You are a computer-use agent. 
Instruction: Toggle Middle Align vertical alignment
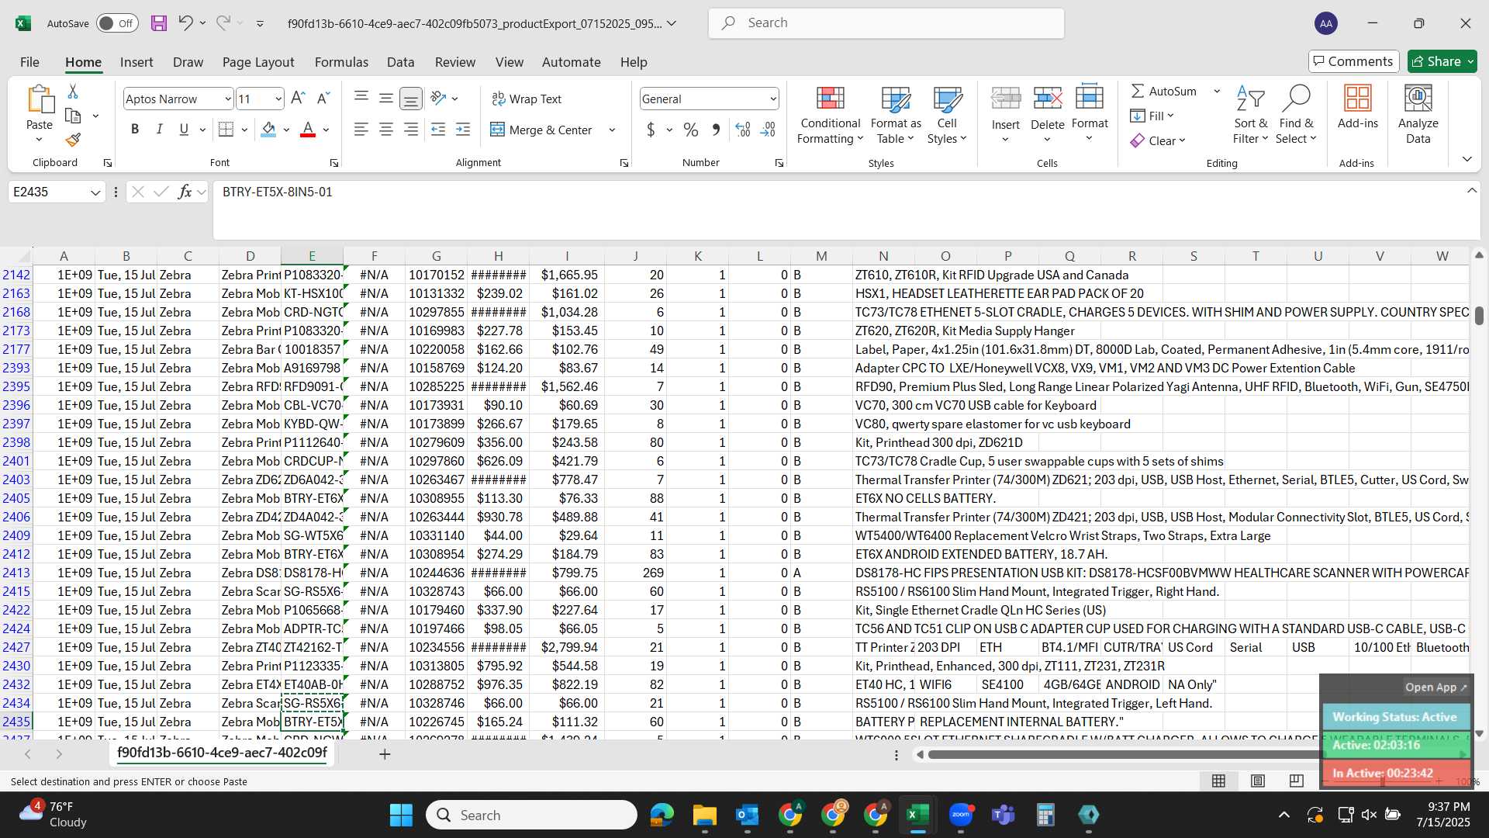(385, 99)
